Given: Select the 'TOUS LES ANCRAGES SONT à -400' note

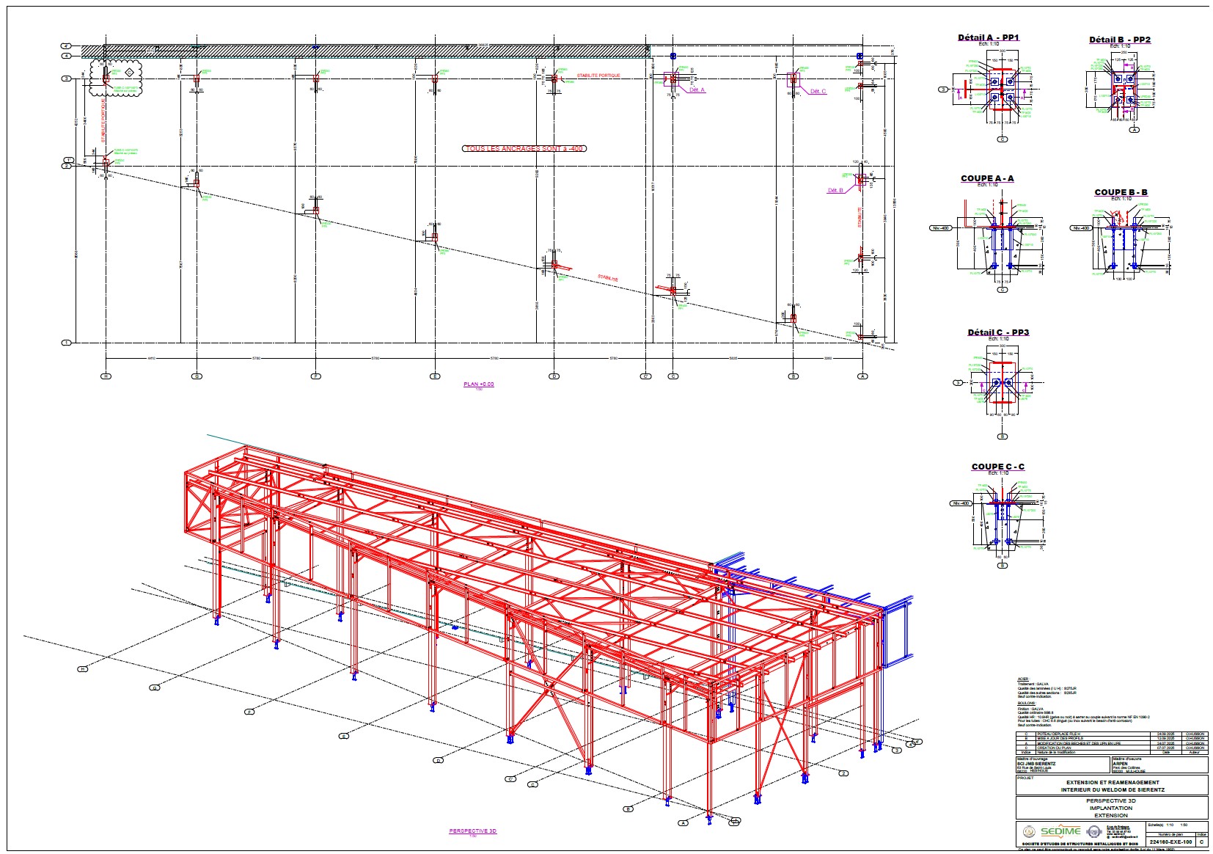Looking at the screenshot, I should click(x=524, y=148).
